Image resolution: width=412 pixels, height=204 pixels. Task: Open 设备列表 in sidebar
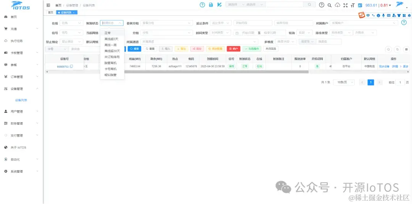(x=21, y=100)
